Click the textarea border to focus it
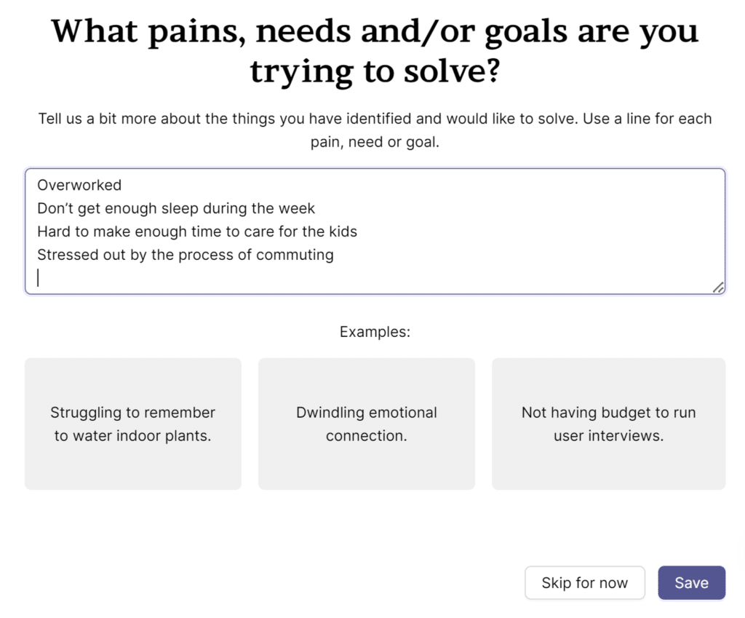745x618 pixels. (x=374, y=168)
